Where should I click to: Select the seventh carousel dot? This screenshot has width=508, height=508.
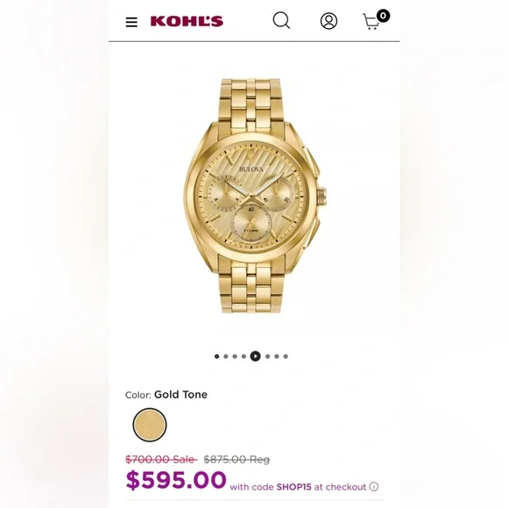(x=277, y=356)
